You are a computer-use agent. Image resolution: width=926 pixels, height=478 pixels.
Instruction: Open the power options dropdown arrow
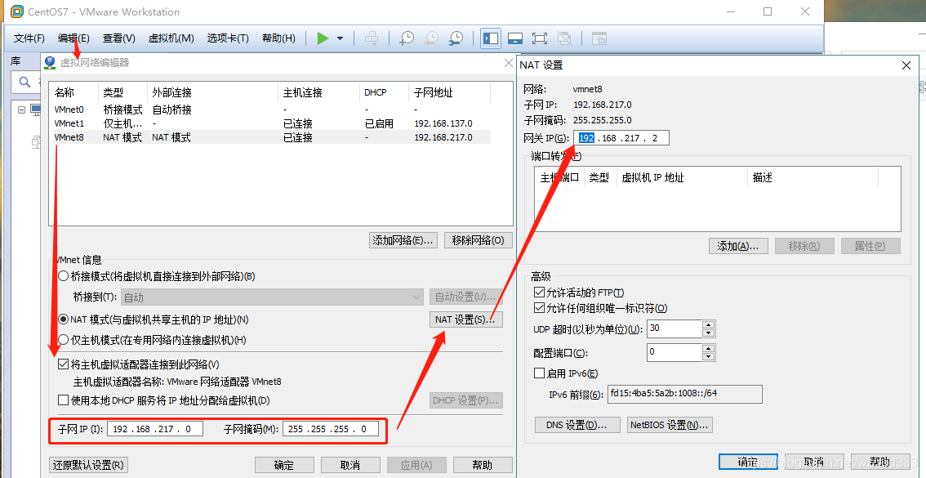[341, 38]
